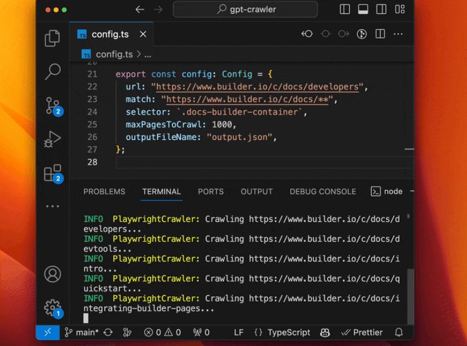Open the Explorer view in activity bar
Viewport: 467px width, 346px height.
[x=52, y=38]
